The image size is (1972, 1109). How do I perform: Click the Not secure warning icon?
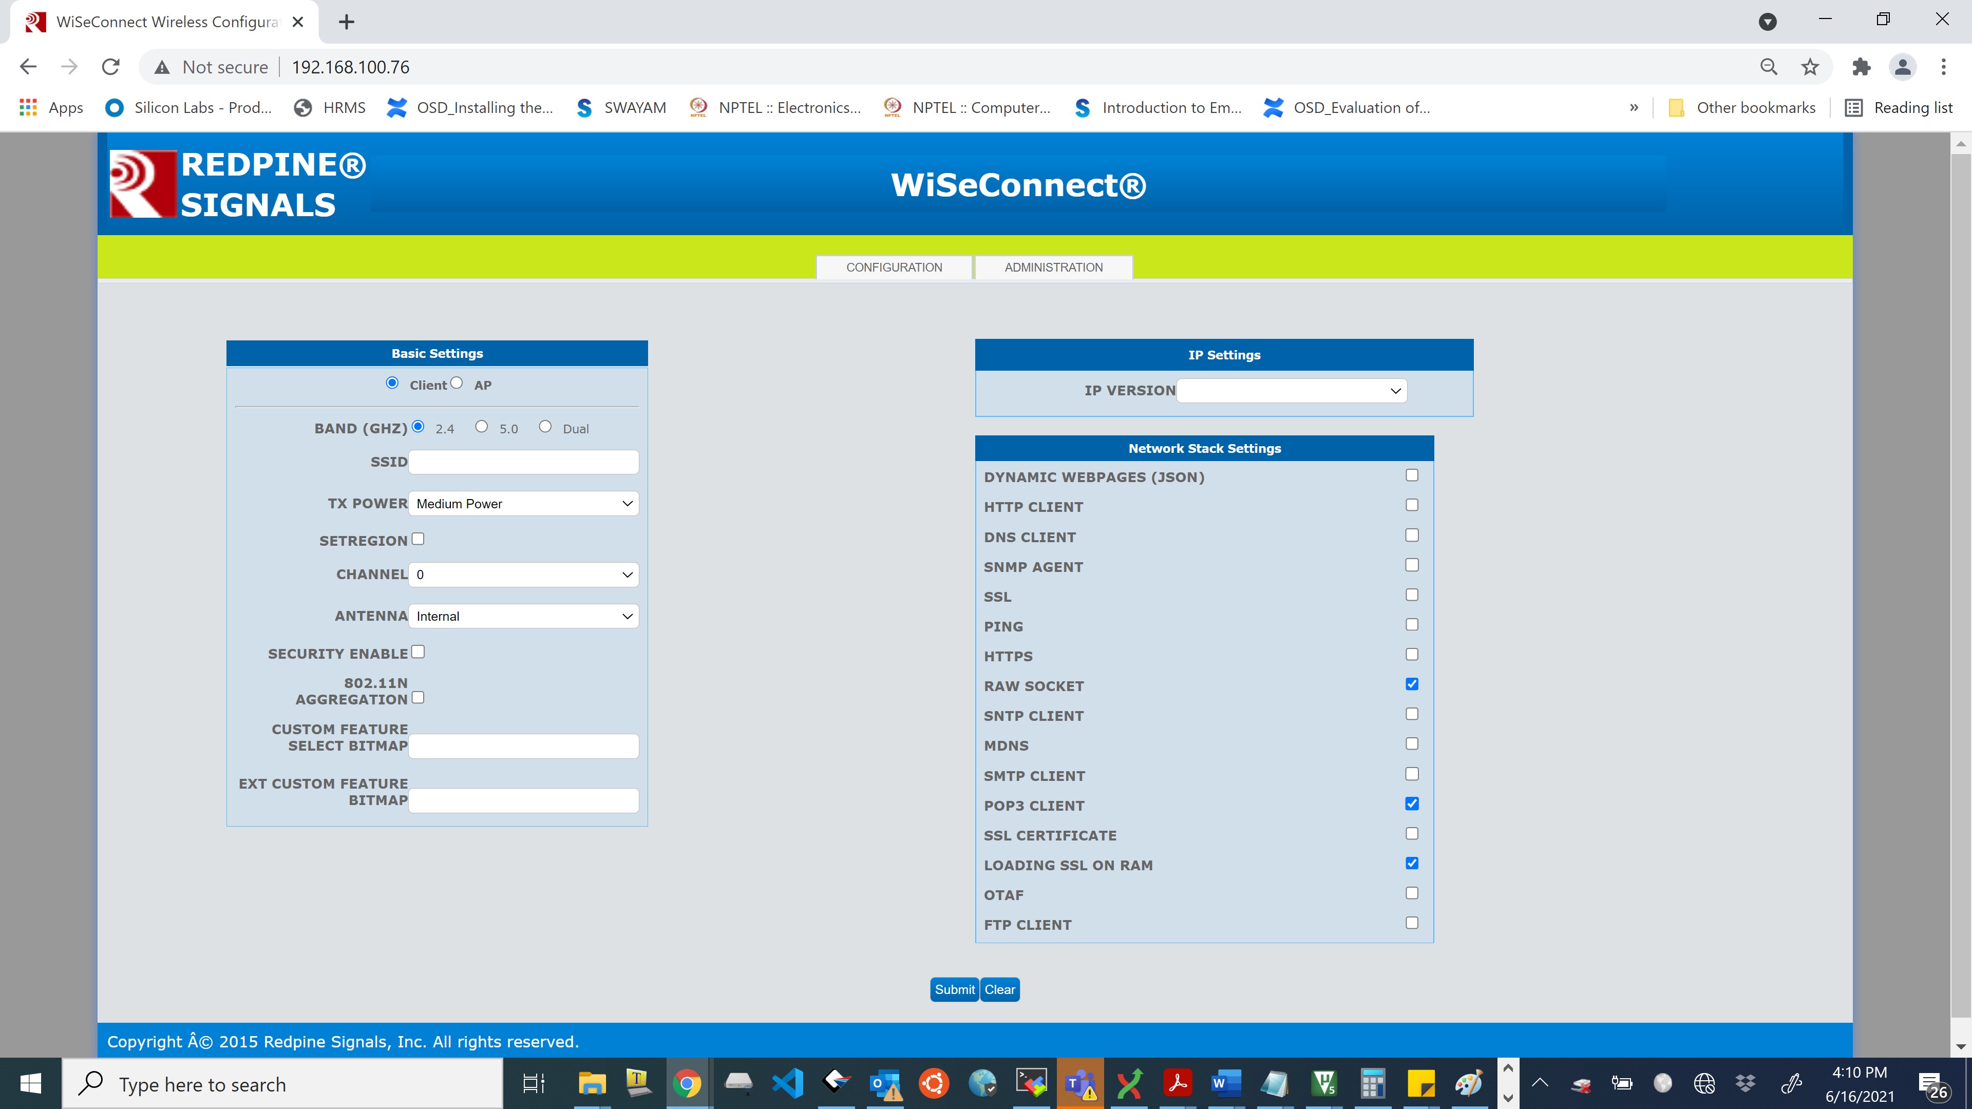coord(162,67)
